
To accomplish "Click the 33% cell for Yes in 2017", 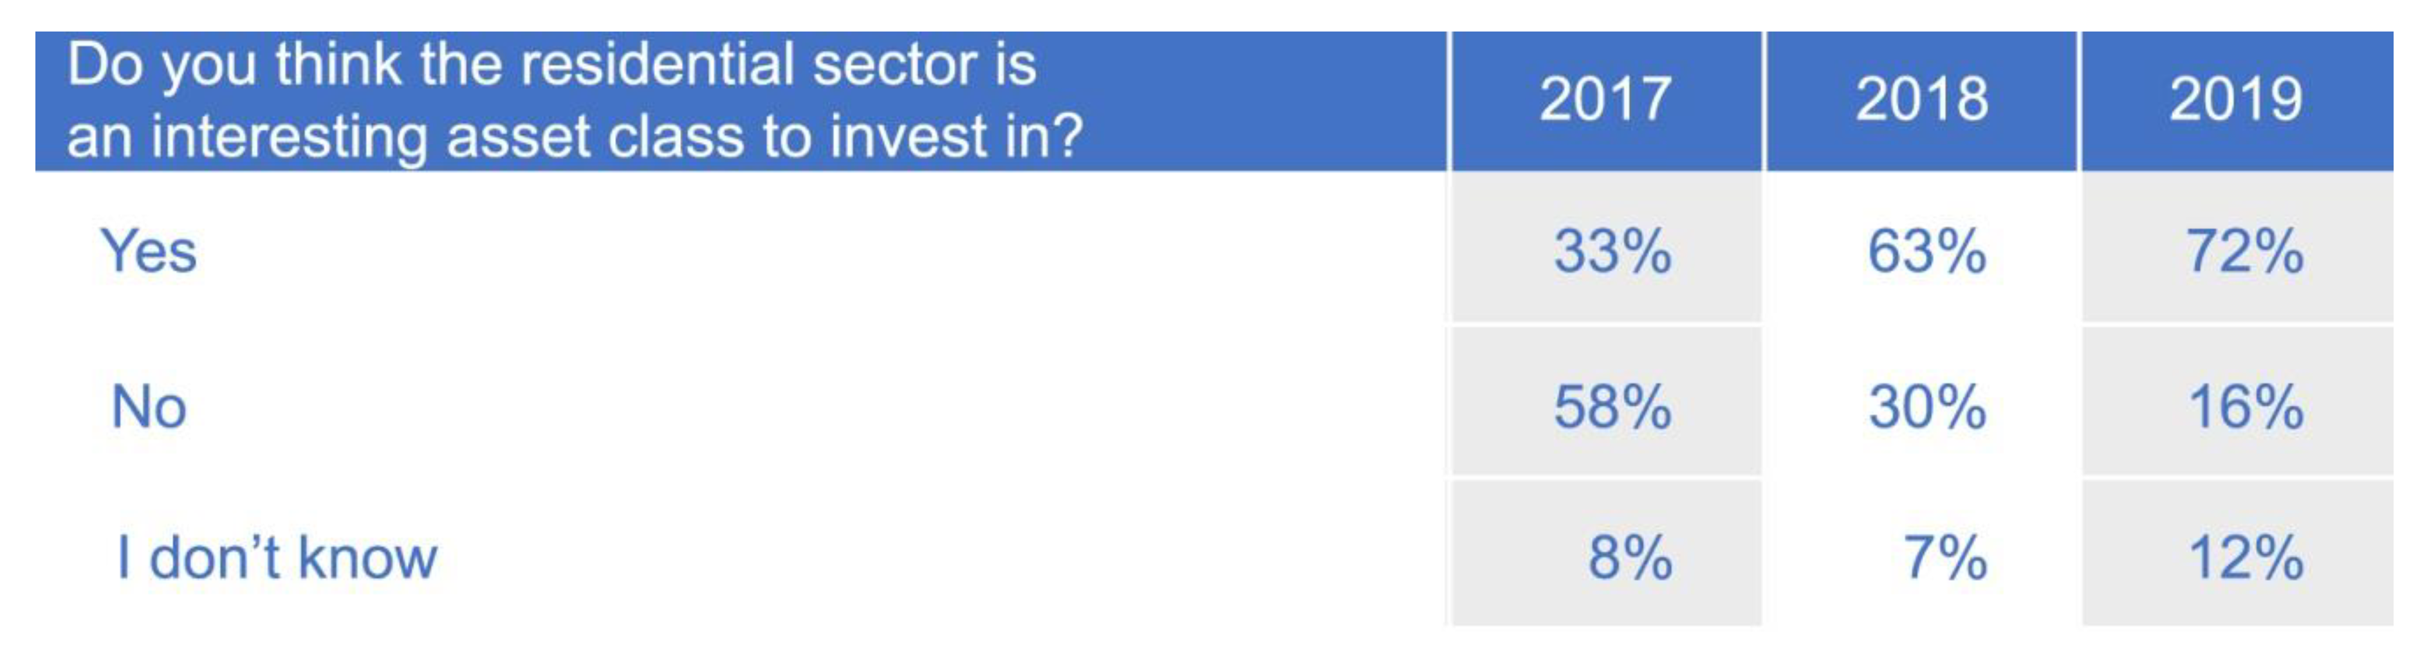I will (1612, 253).
